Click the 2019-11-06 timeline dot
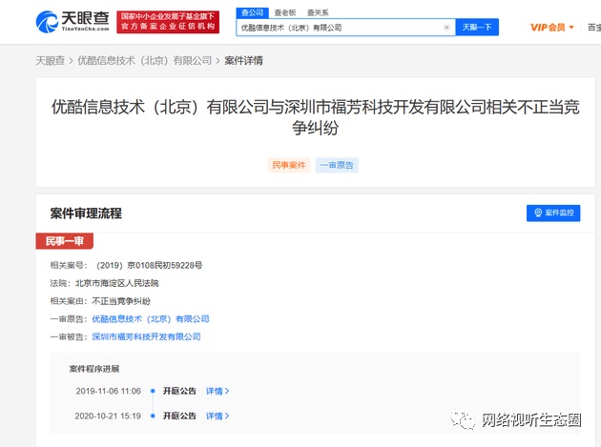 tap(153, 391)
